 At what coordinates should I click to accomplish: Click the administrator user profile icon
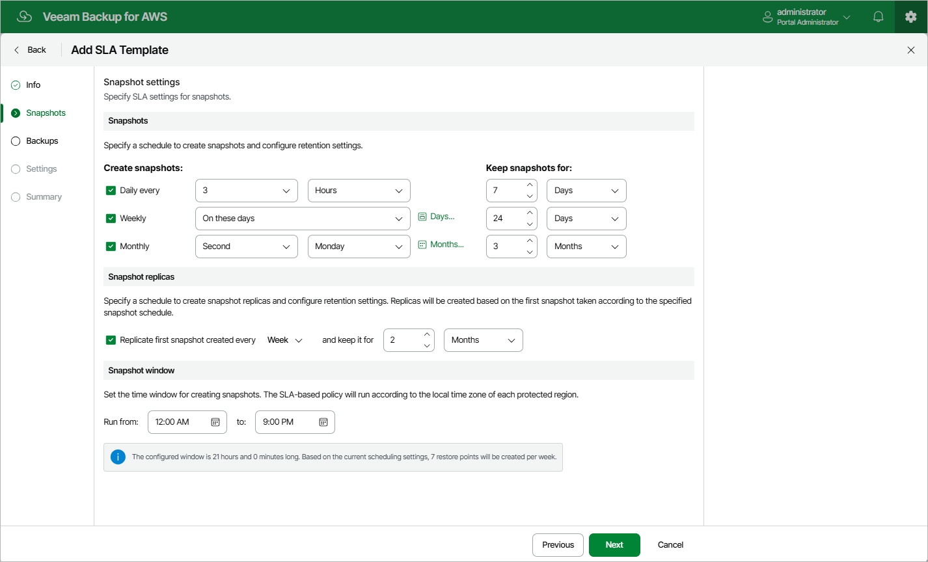point(768,17)
